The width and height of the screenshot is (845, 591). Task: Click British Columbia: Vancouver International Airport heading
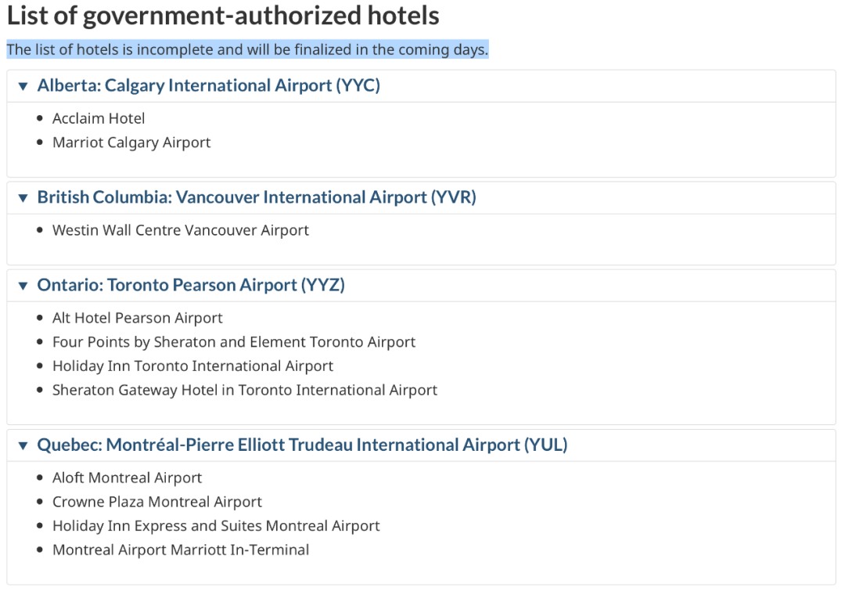coord(257,197)
